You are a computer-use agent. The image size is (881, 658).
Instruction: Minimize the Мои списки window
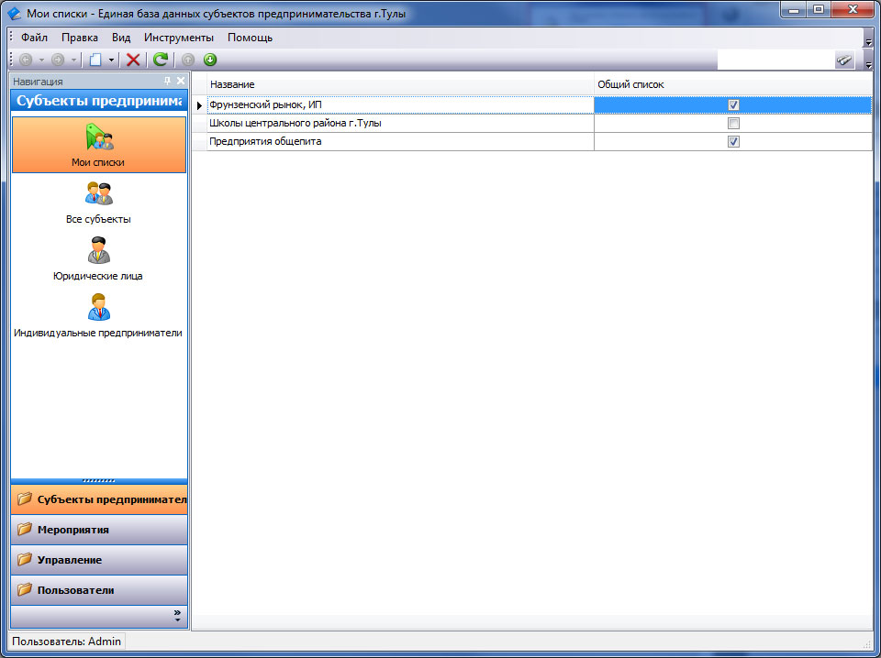click(x=795, y=9)
